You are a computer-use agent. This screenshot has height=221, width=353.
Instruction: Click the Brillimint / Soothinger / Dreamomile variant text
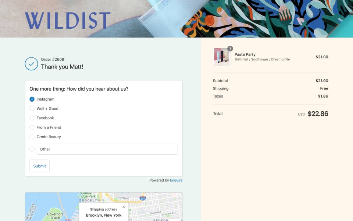tap(262, 59)
